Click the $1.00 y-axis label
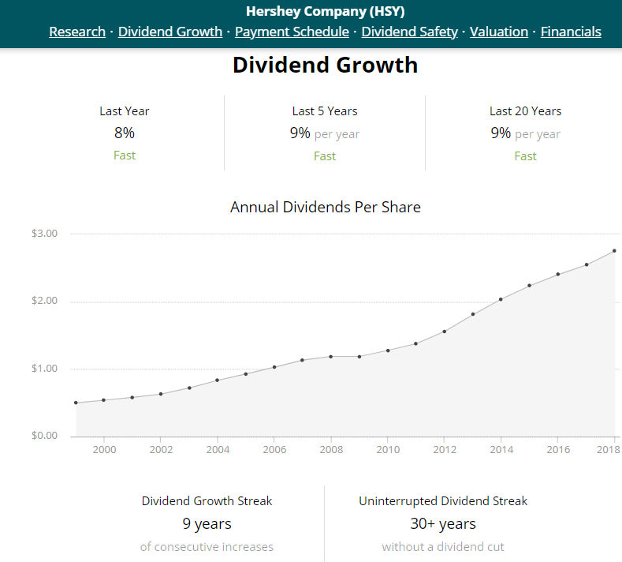622x562 pixels. pos(44,368)
